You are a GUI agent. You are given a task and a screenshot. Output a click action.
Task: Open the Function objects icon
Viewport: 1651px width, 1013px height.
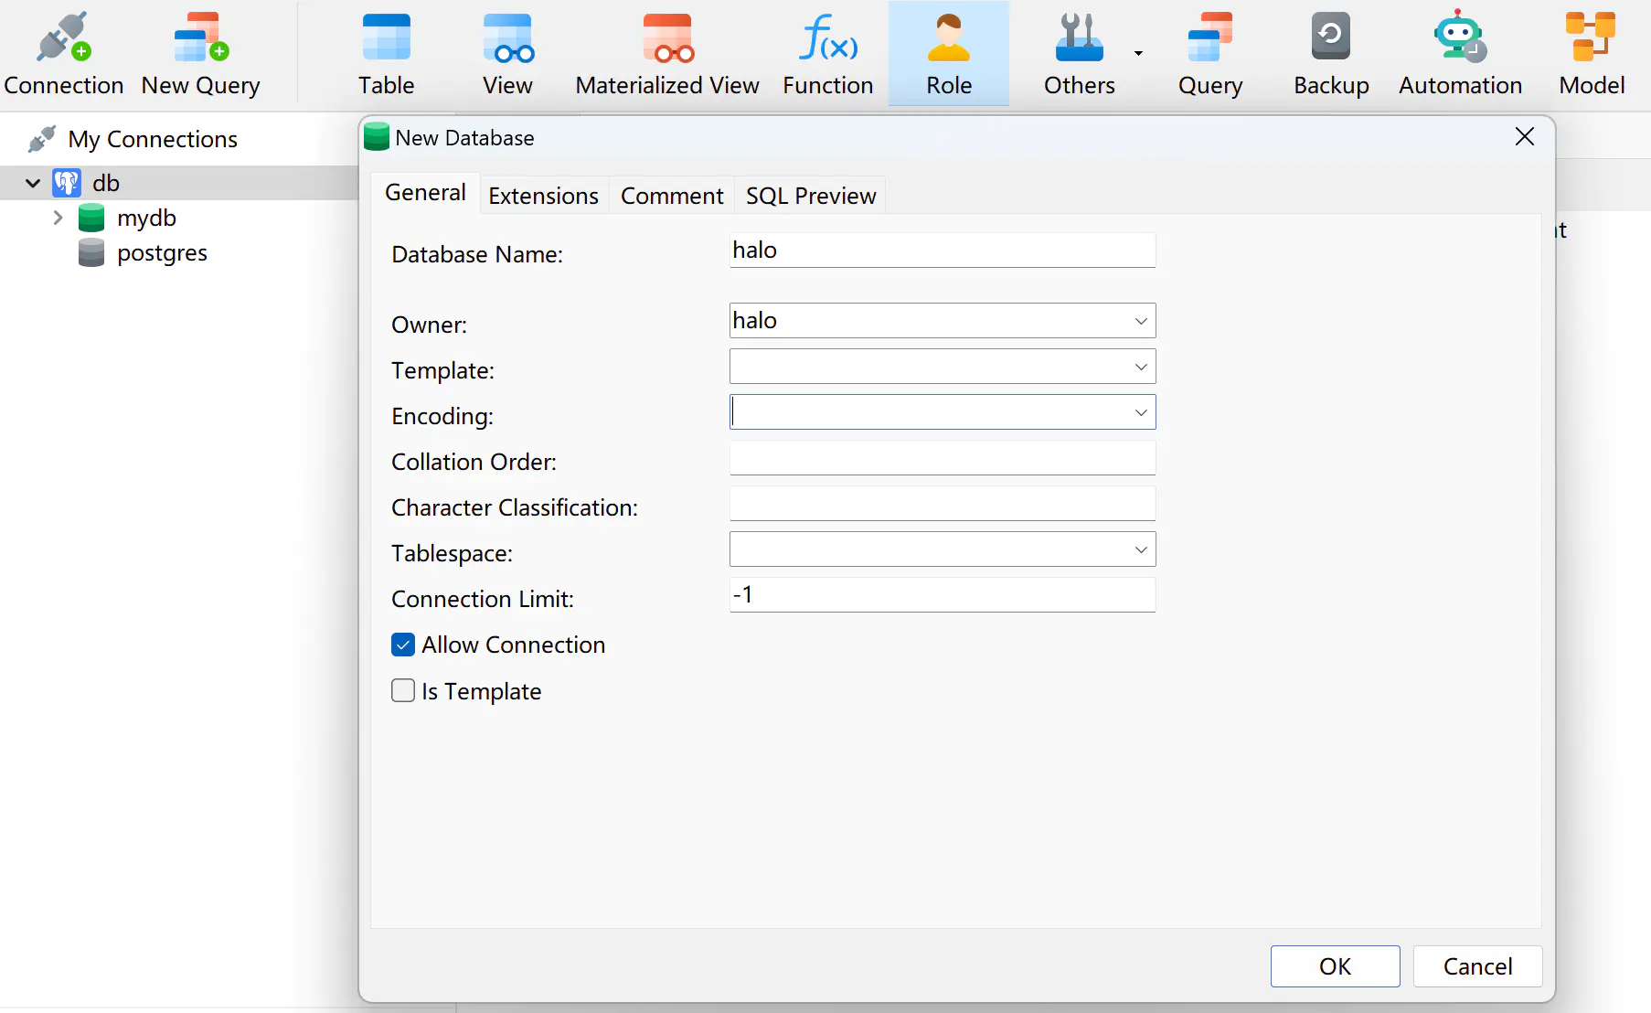click(828, 37)
